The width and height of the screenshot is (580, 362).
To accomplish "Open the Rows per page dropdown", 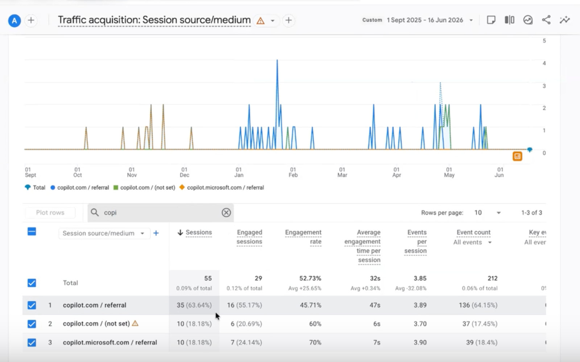I will point(488,213).
